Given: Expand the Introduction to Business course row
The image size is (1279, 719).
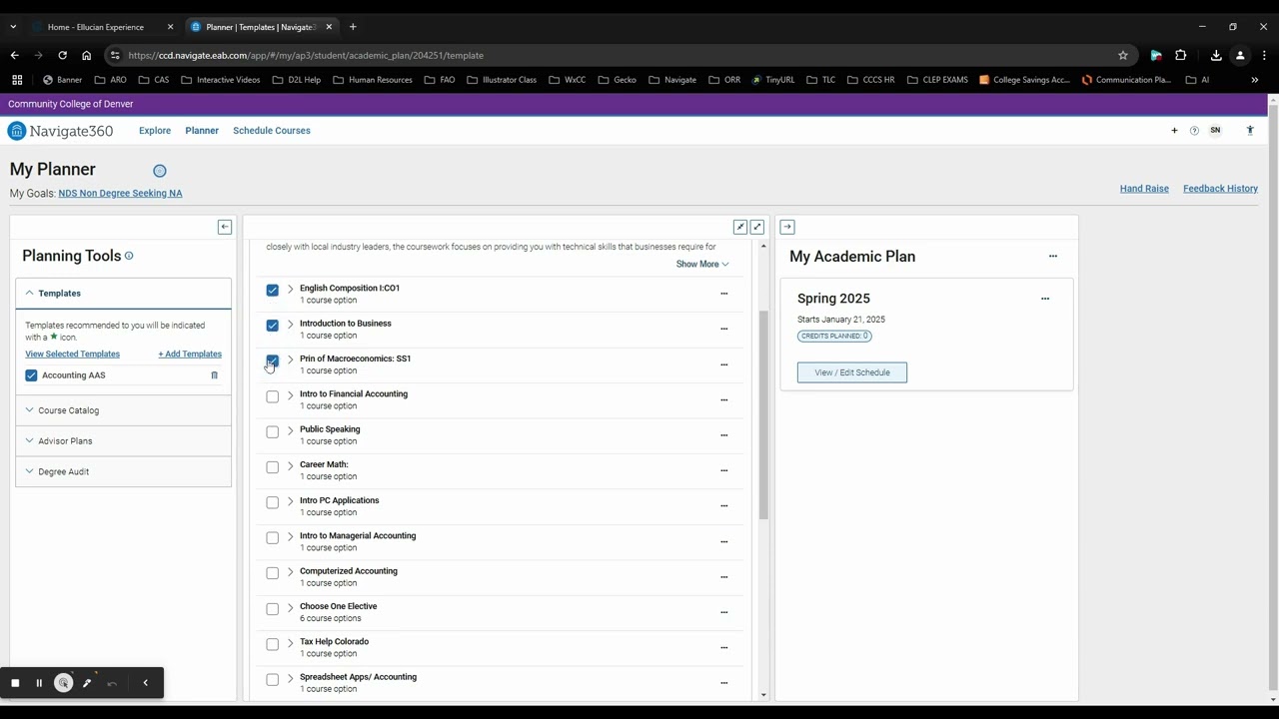Looking at the screenshot, I should 291,324.
